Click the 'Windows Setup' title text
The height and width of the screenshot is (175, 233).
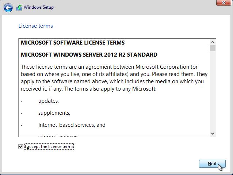[x=39, y=7]
